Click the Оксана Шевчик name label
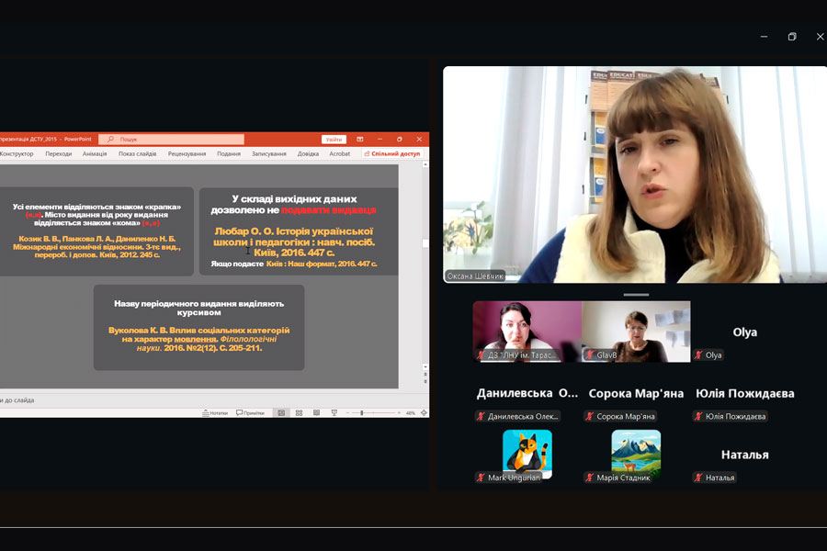Screen dimensions: 827x551 [x=475, y=275]
